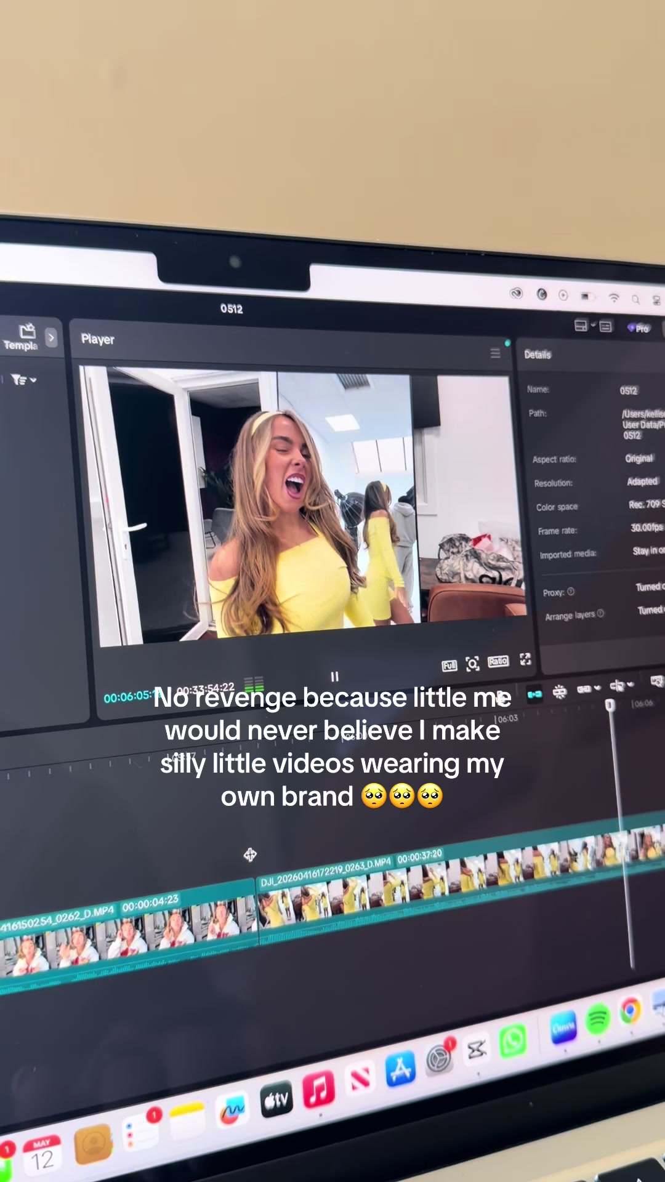Click the Pro upgrade badge
The image size is (665, 1182).
coord(639,328)
